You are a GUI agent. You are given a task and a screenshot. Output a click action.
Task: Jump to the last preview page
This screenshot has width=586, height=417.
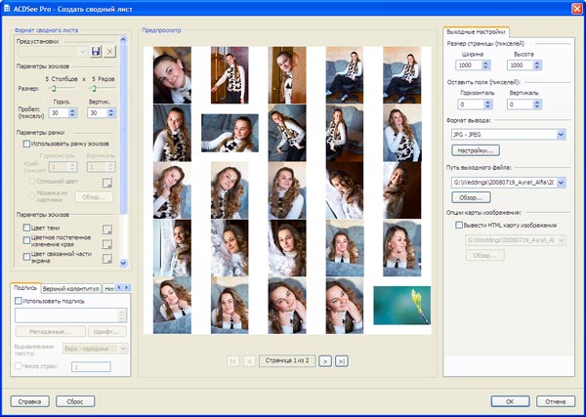341,360
